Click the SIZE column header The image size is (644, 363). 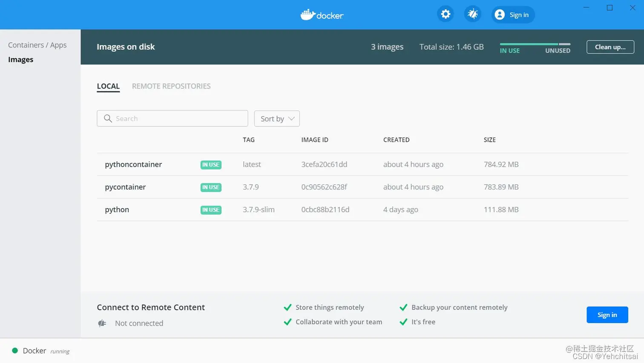click(490, 140)
